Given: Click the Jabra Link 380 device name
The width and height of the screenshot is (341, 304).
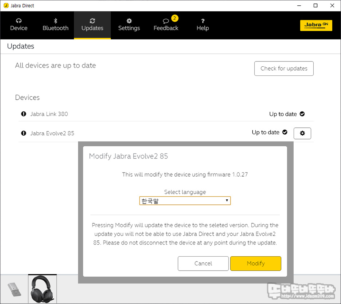Looking at the screenshot, I should coord(49,114).
